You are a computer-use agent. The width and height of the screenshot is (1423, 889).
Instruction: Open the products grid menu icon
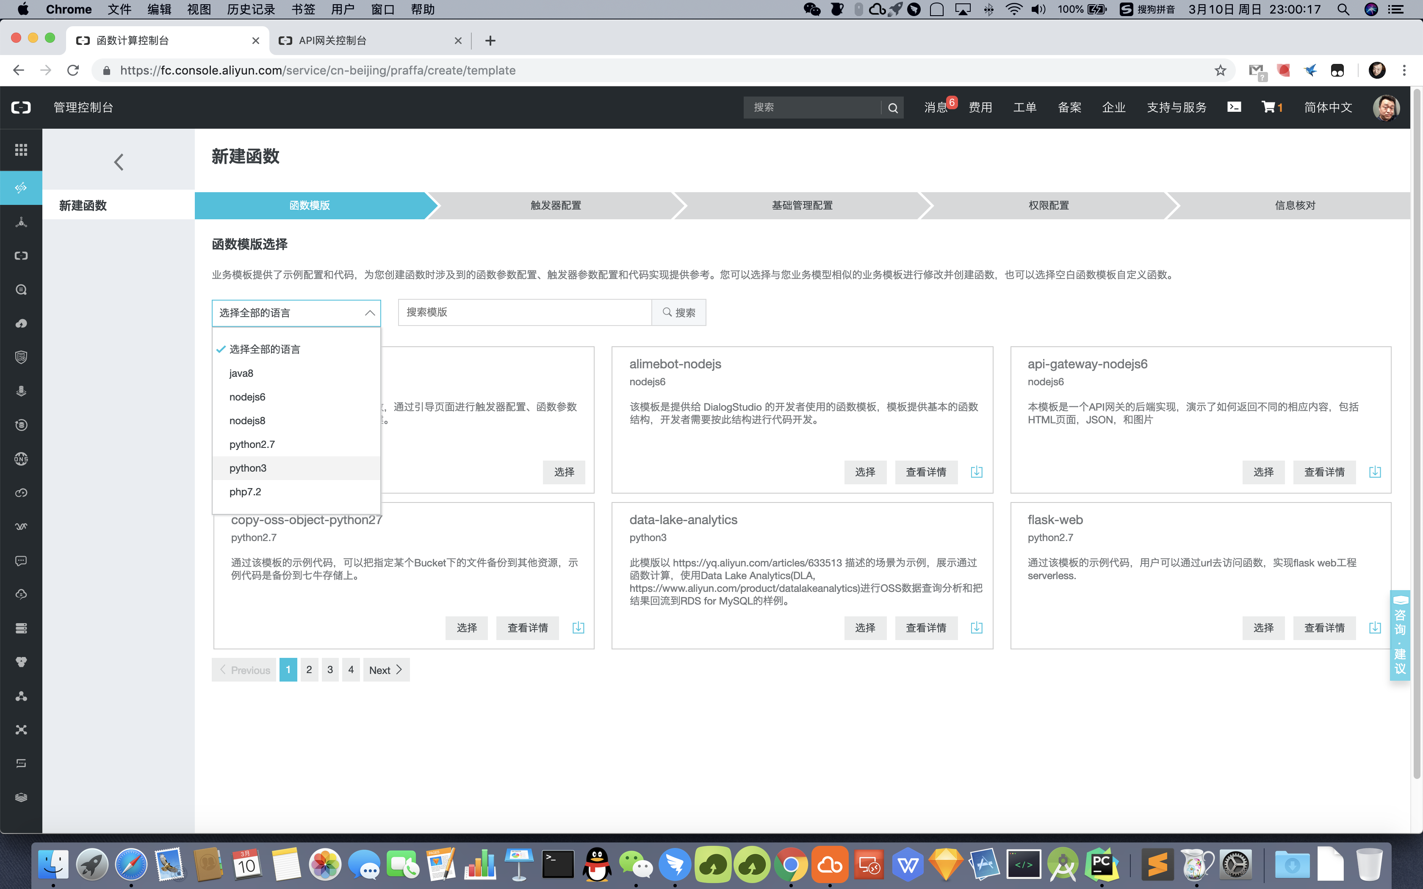(21, 149)
